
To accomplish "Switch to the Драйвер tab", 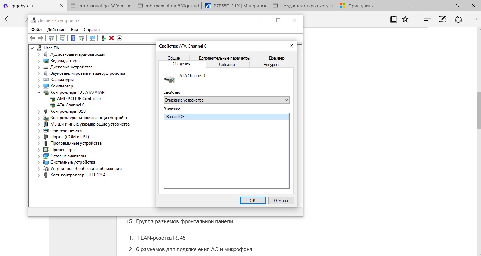I will coord(276,58).
